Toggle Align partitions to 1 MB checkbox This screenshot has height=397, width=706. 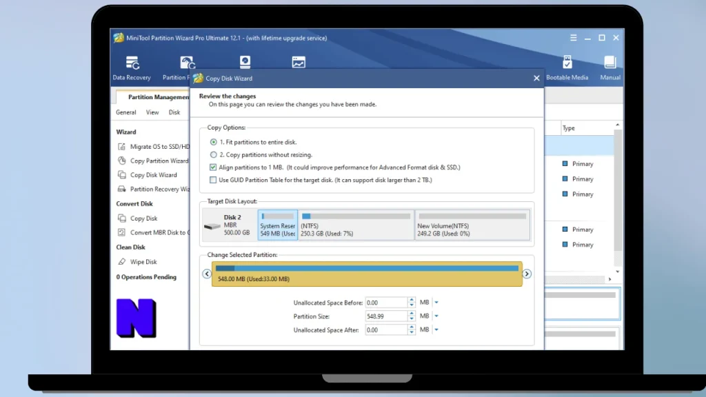213,167
